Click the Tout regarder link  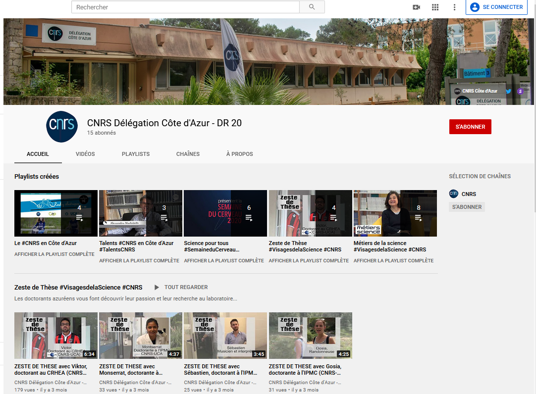pyautogui.click(x=186, y=288)
